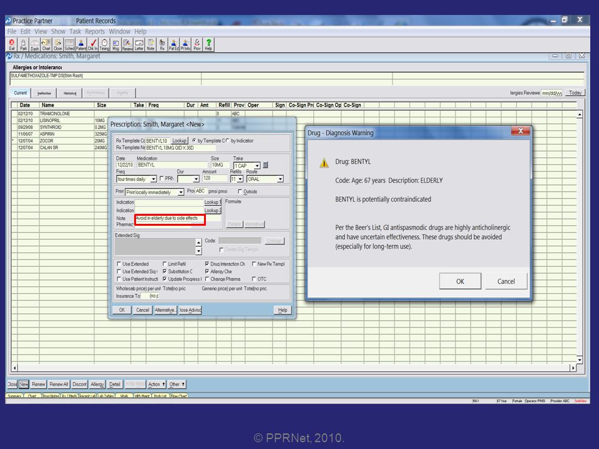Click the Alternative button in the Prescription dialog

pos(165,310)
